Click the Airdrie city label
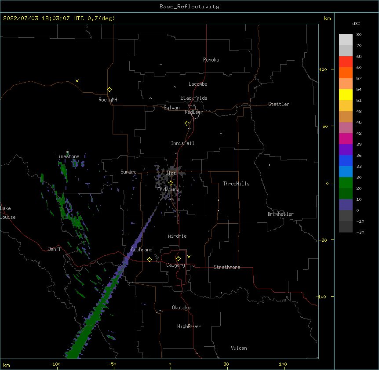This screenshot has height=370, width=379. point(178,236)
